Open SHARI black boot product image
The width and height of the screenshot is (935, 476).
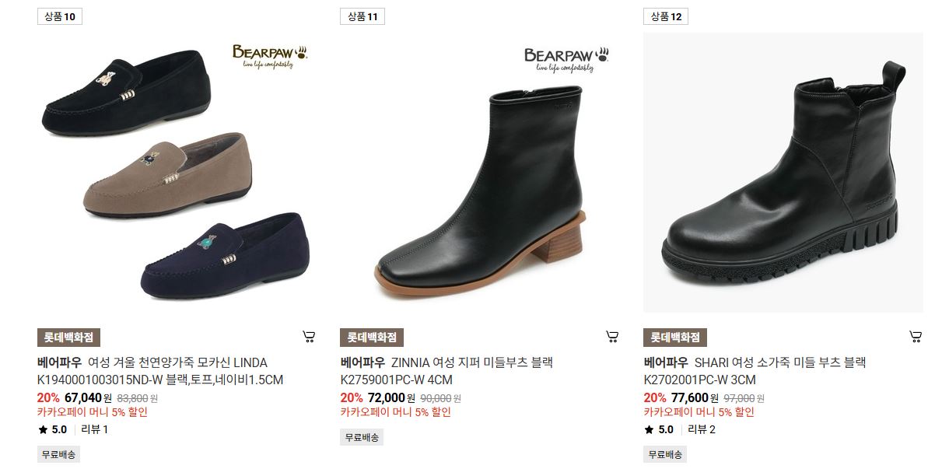point(783,173)
